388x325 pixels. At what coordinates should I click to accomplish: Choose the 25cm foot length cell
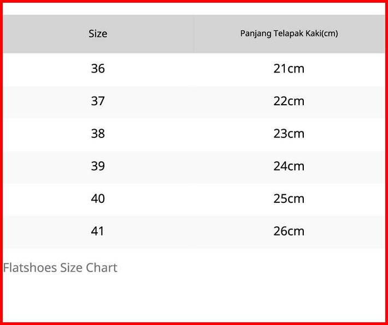(289, 198)
